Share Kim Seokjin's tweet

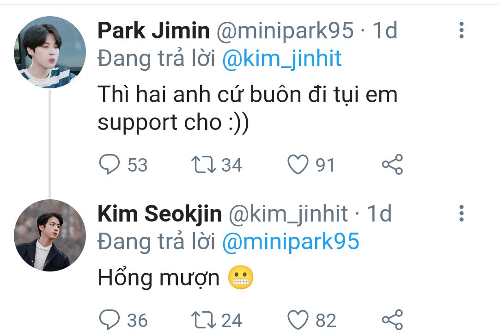point(392,320)
